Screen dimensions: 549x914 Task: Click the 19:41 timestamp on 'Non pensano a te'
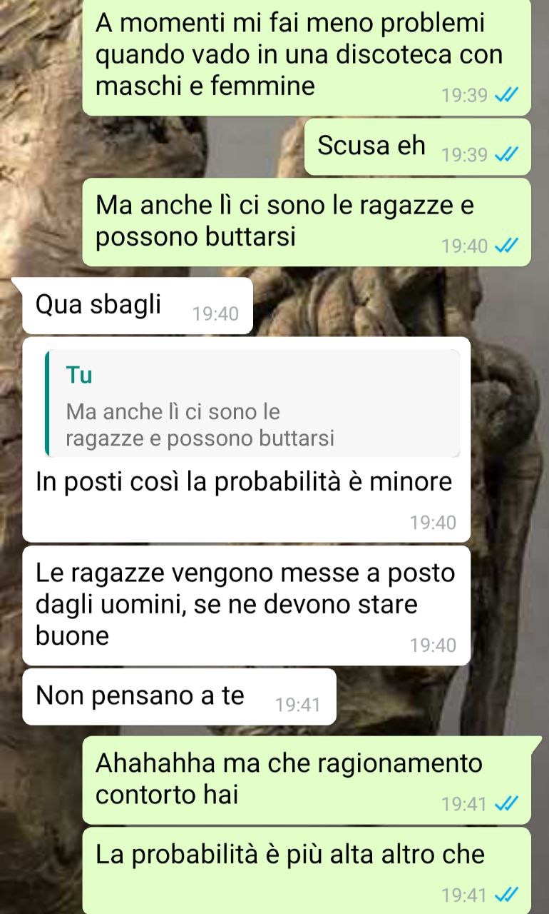[297, 705]
